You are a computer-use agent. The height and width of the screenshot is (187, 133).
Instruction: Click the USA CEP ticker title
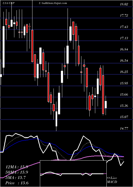9,3
